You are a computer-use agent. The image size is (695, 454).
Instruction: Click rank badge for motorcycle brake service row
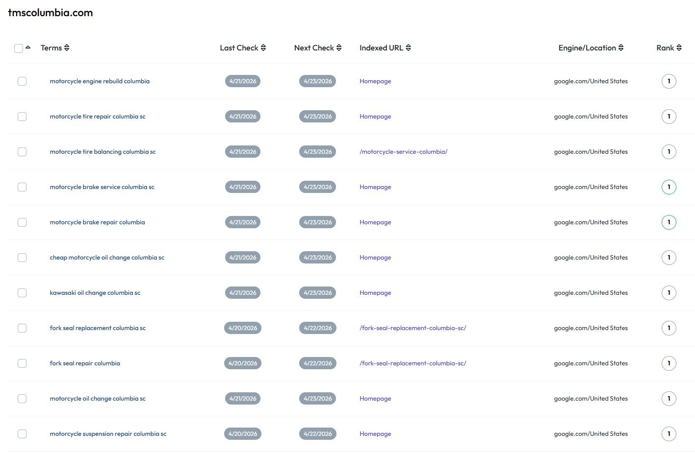(669, 187)
